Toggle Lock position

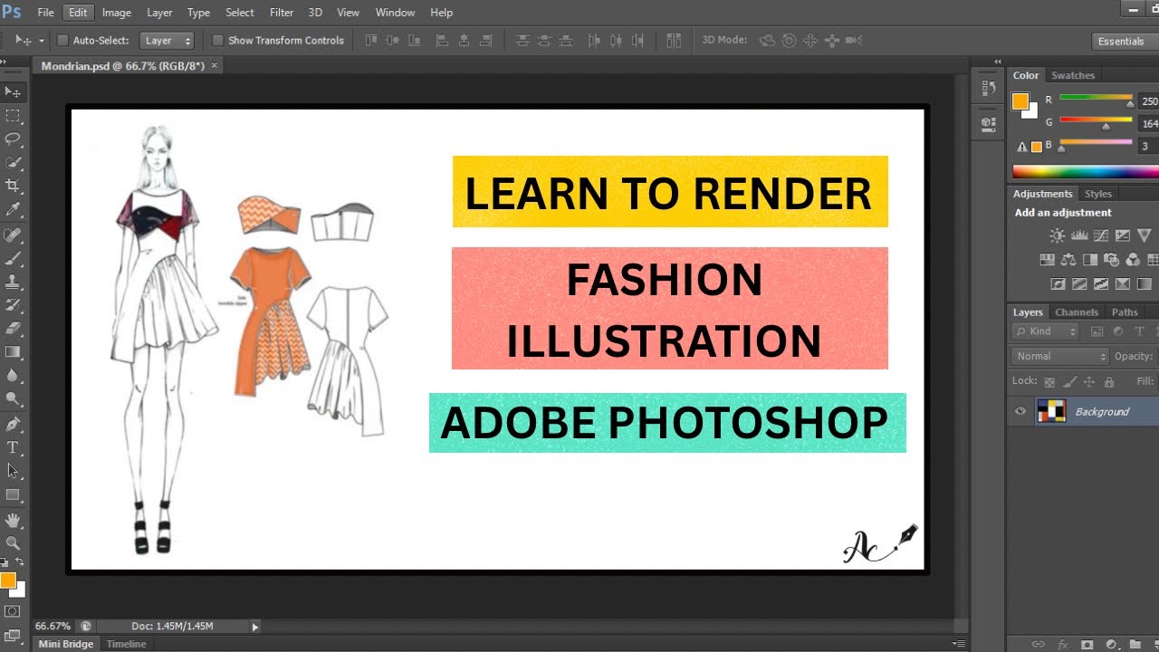point(1089,382)
